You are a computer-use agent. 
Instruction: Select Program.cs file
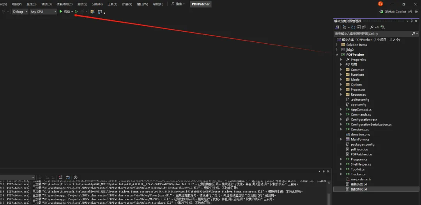pyautogui.click(x=359, y=159)
